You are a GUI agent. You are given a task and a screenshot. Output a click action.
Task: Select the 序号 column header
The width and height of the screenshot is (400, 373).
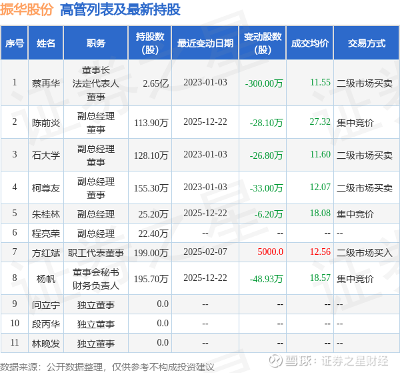[15, 43]
